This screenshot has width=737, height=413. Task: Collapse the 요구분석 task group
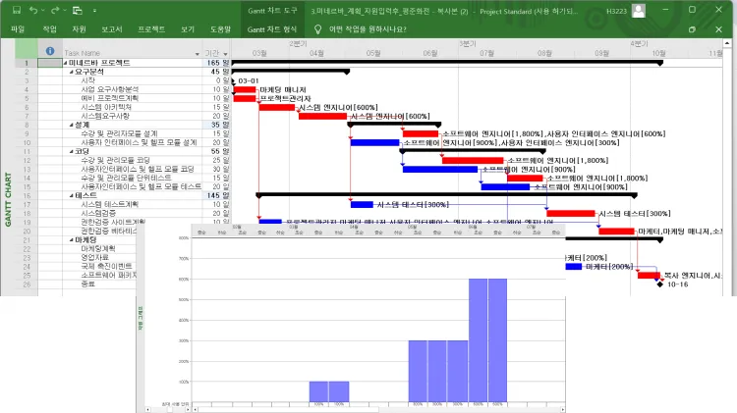72,72
